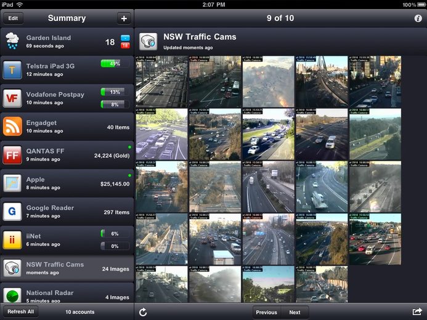Go to Previous account
This screenshot has height=320, width=427.
(267, 313)
